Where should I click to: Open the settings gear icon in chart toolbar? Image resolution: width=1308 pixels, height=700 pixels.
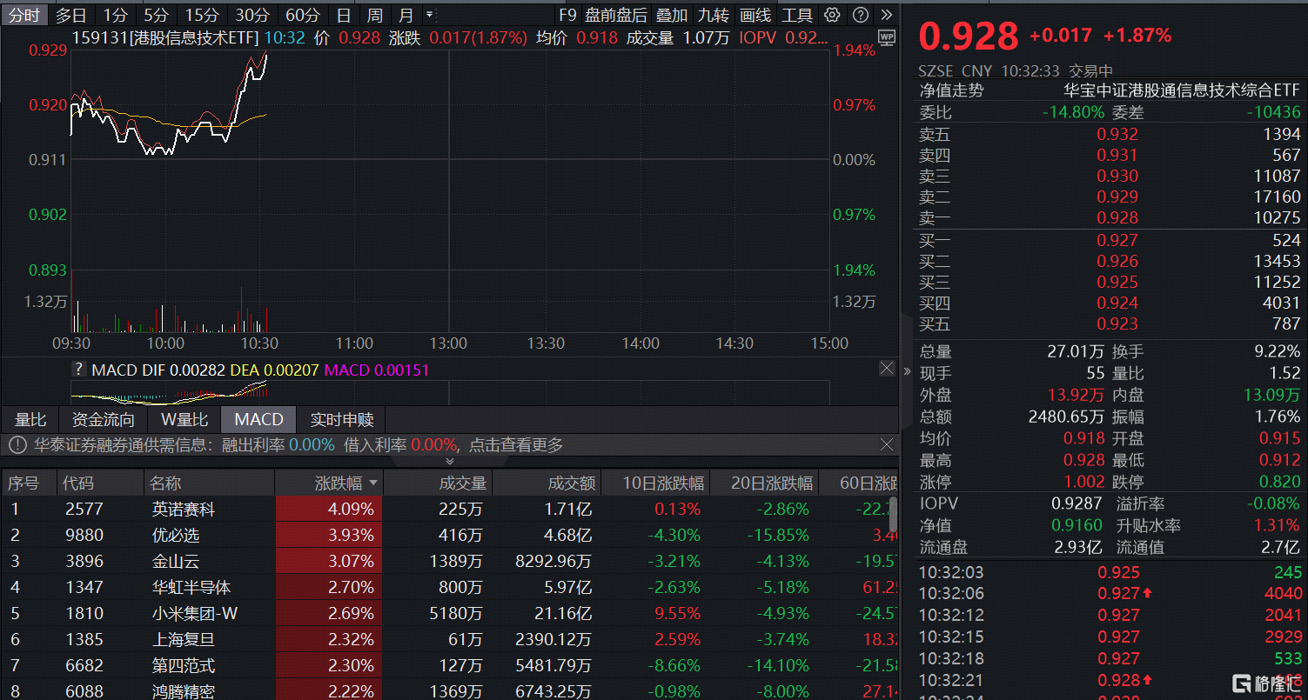[833, 15]
